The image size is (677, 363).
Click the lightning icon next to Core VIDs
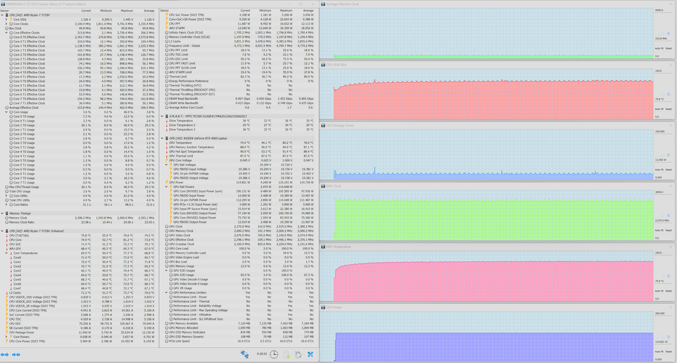click(11, 19)
